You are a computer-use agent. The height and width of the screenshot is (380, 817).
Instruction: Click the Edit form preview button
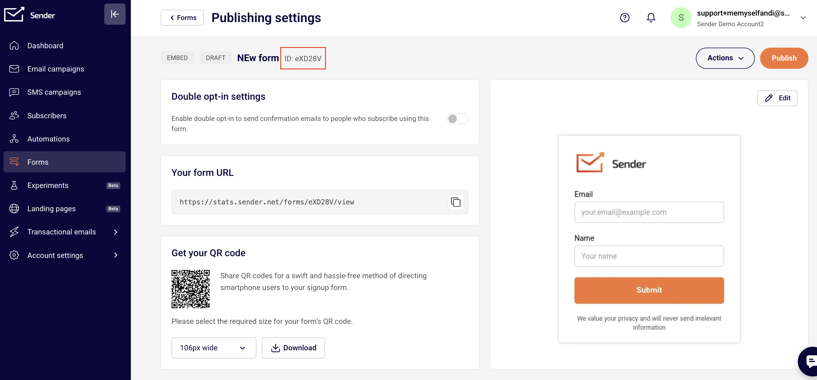pyautogui.click(x=777, y=98)
